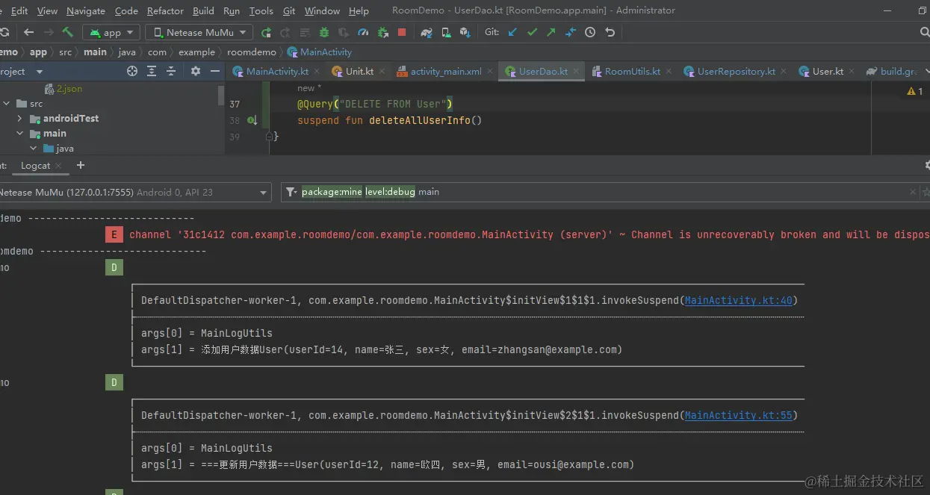Screen dimensions: 930x495
Task: Open the Navigate menu
Action: (x=86, y=10)
